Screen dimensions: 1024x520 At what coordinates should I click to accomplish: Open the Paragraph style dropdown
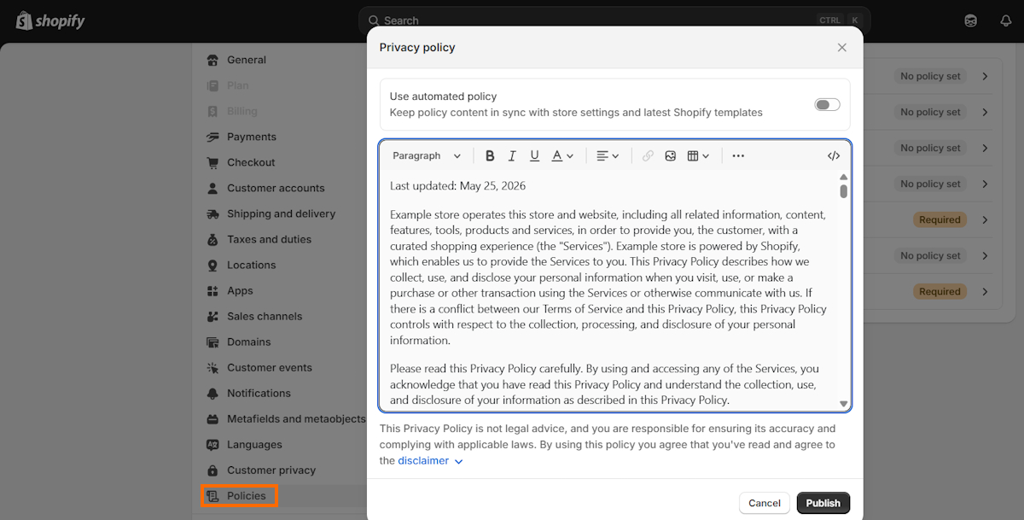click(427, 156)
